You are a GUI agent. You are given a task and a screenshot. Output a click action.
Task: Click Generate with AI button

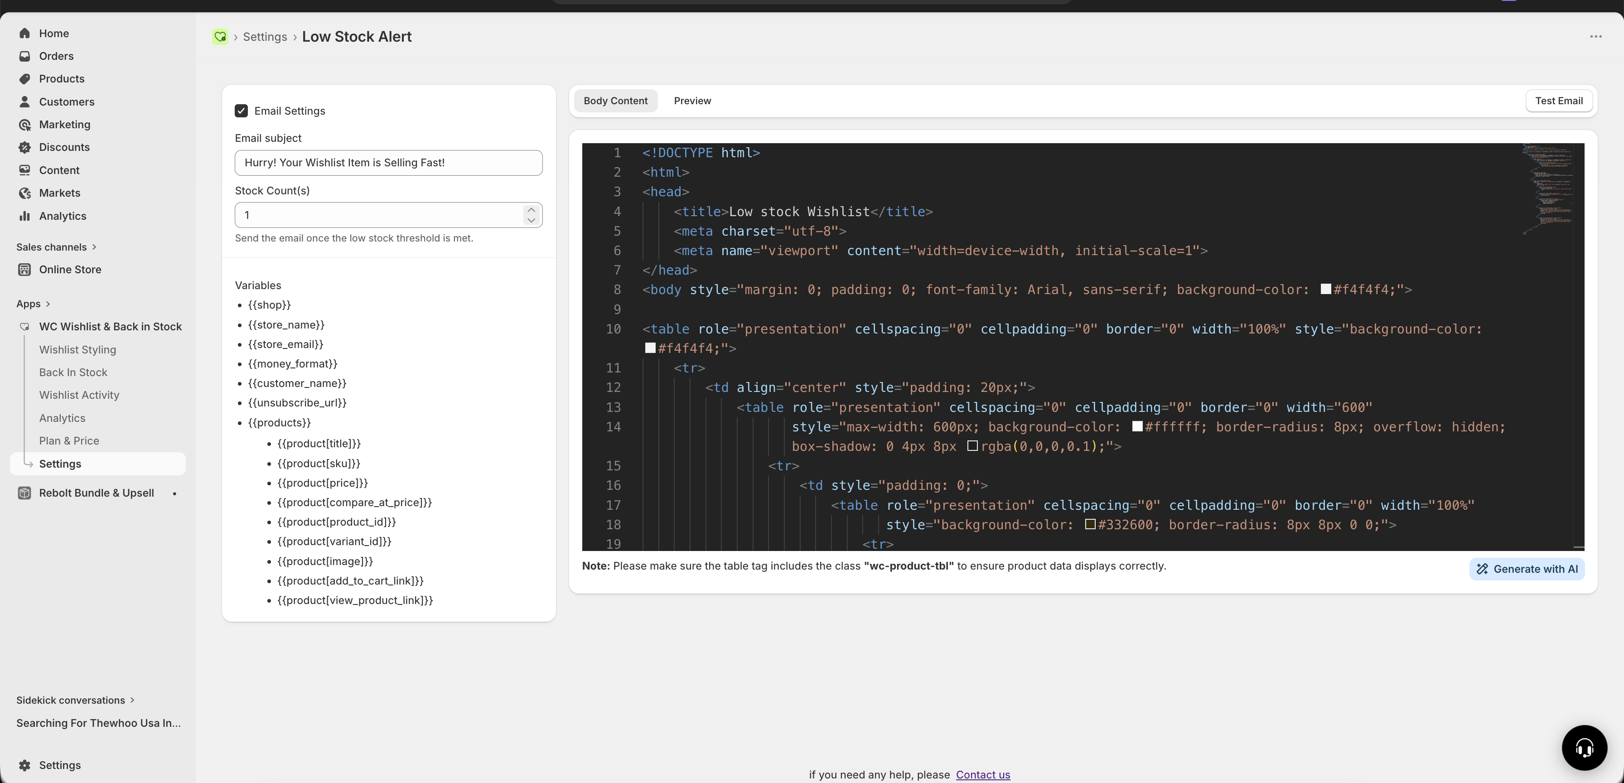click(1526, 569)
